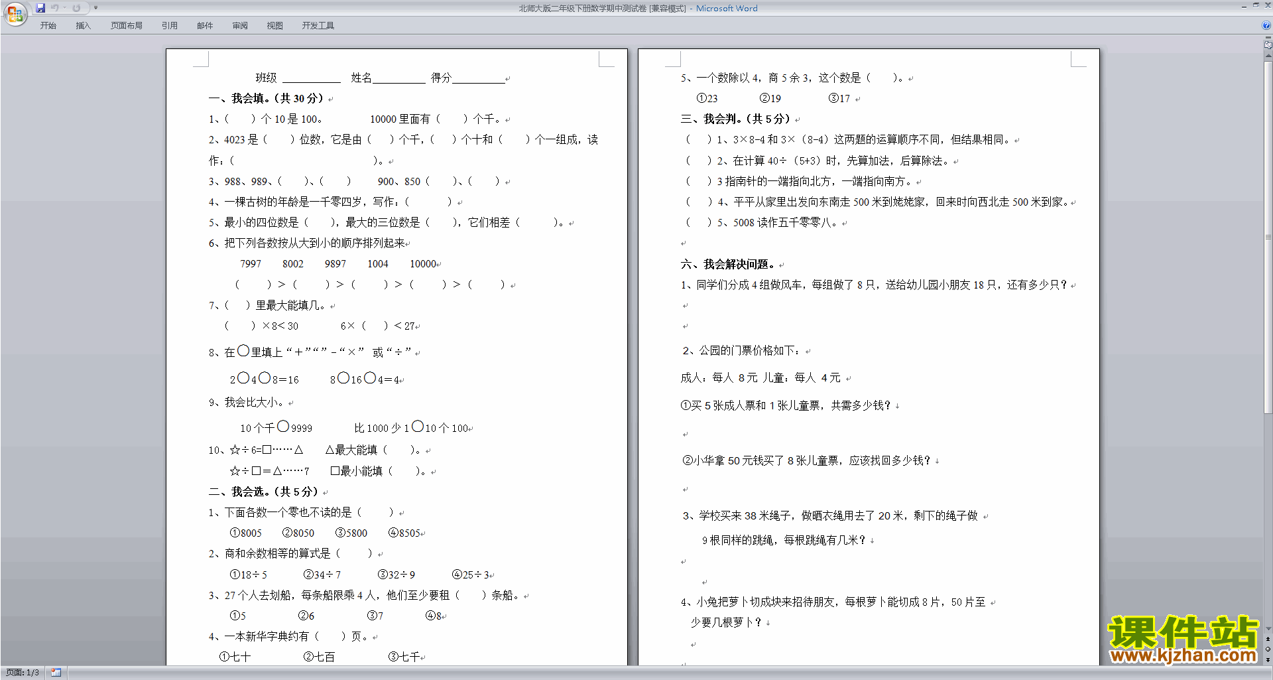Click the vertical scrollbar thumb
Screen dimensions: 1273x680
click(x=1268, y=238)
